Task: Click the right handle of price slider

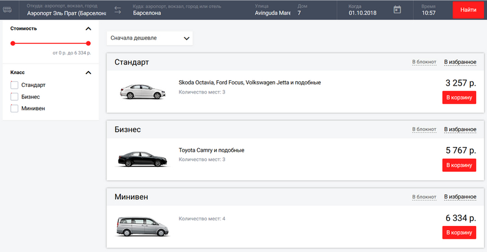Action: (x=88, y=43)
